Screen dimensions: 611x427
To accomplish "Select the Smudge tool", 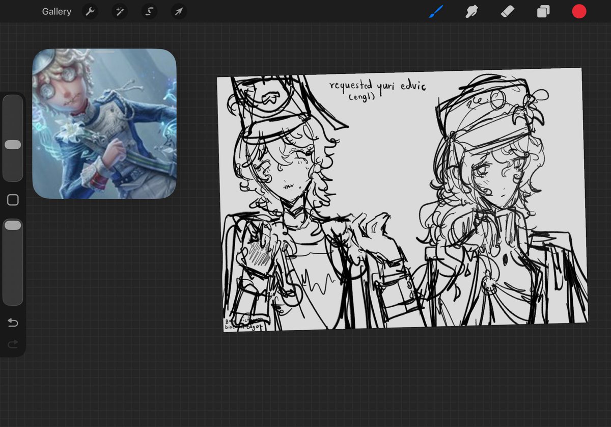I will (471, 11).
